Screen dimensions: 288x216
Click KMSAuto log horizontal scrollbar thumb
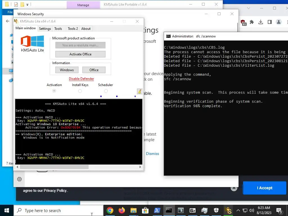tap(54, 167)
